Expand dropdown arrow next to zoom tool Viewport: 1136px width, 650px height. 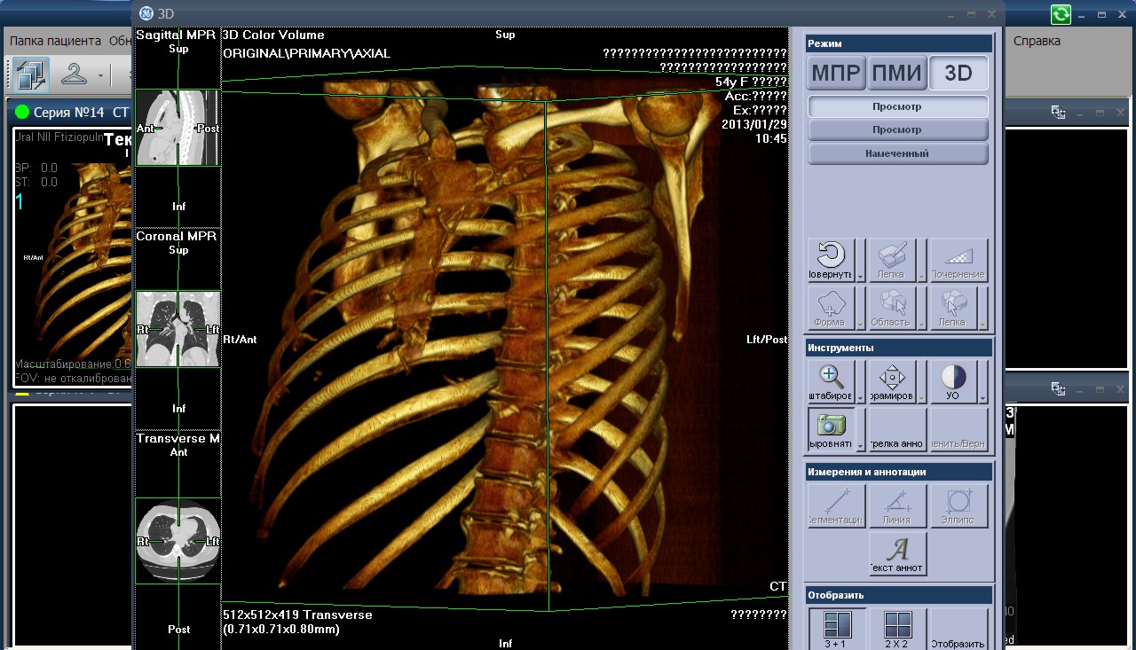(861, 398)
